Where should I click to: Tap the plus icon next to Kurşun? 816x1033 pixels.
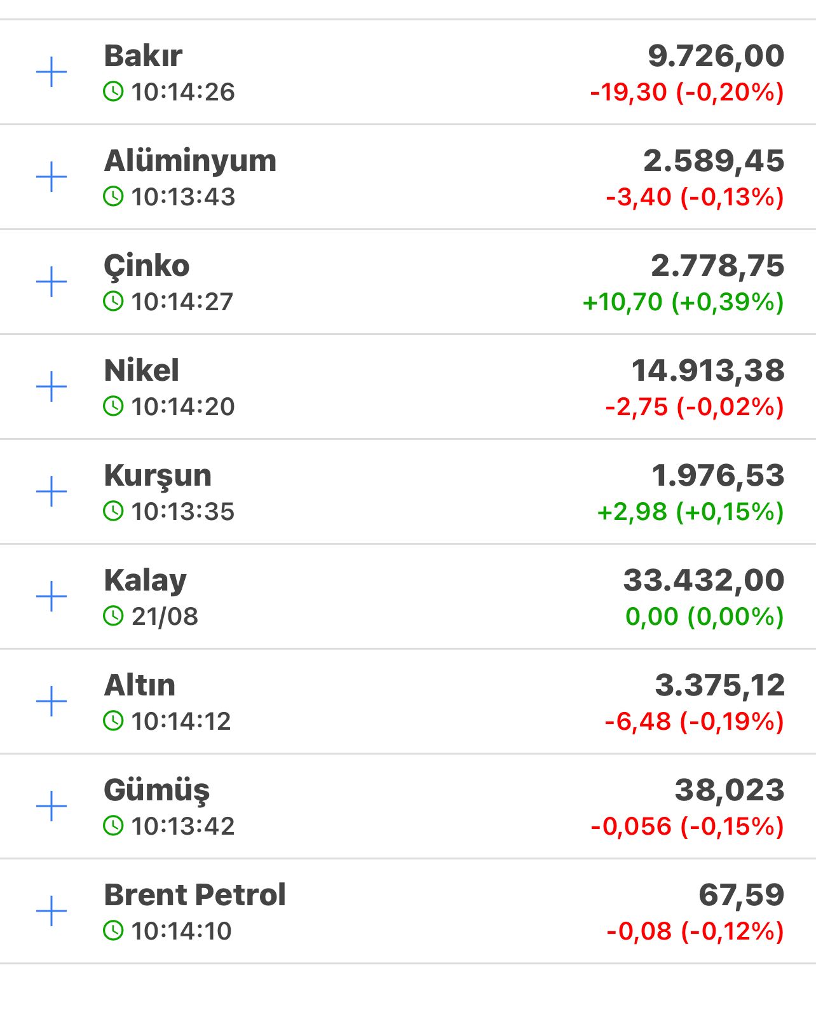point(51,491)
